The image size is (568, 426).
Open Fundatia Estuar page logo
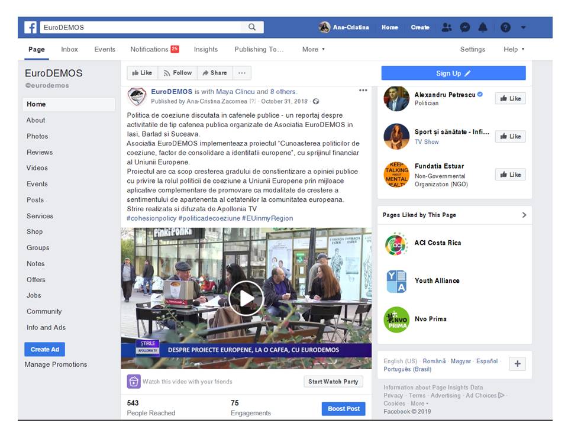396,175
